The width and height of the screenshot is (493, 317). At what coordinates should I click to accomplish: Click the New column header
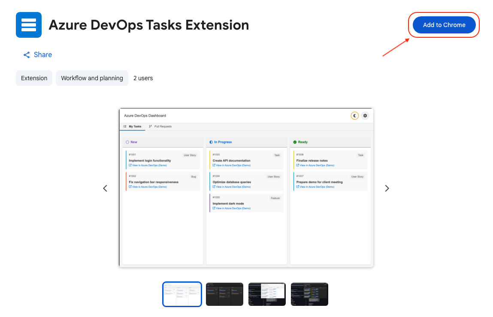163,142
